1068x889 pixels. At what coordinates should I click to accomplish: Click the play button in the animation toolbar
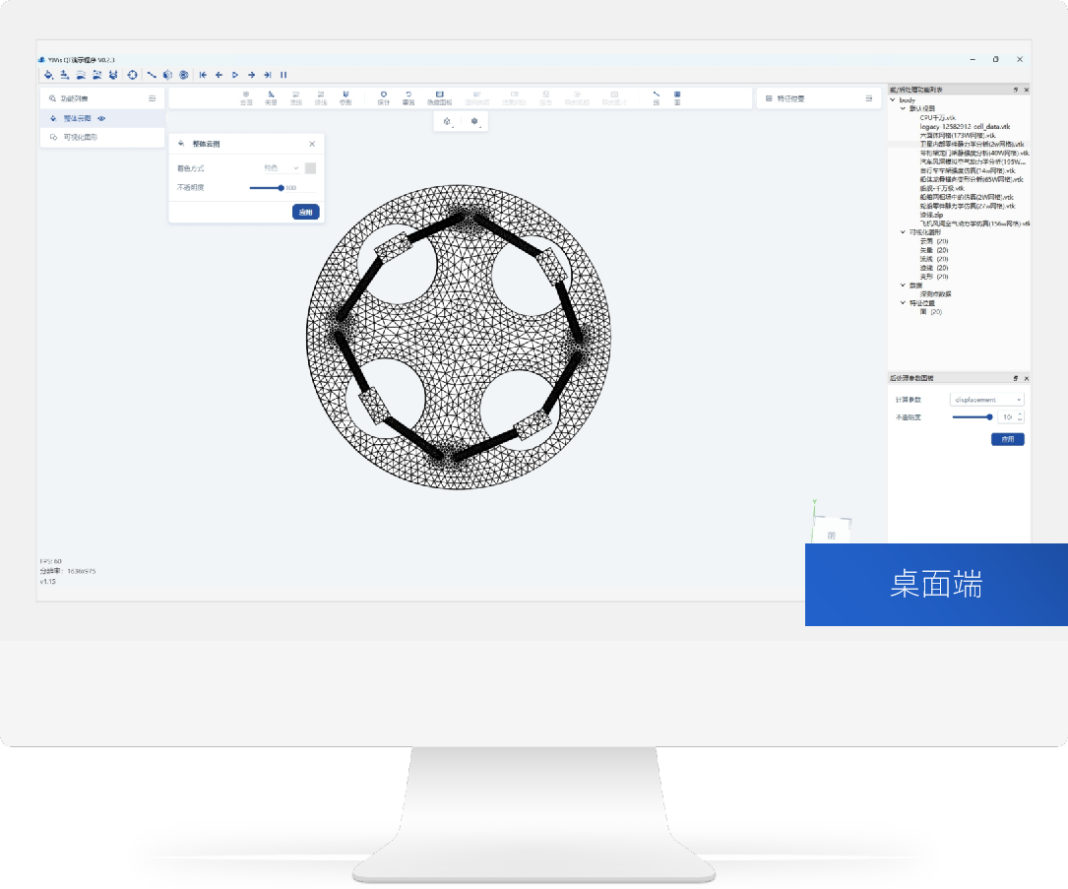tap(235, 74)
